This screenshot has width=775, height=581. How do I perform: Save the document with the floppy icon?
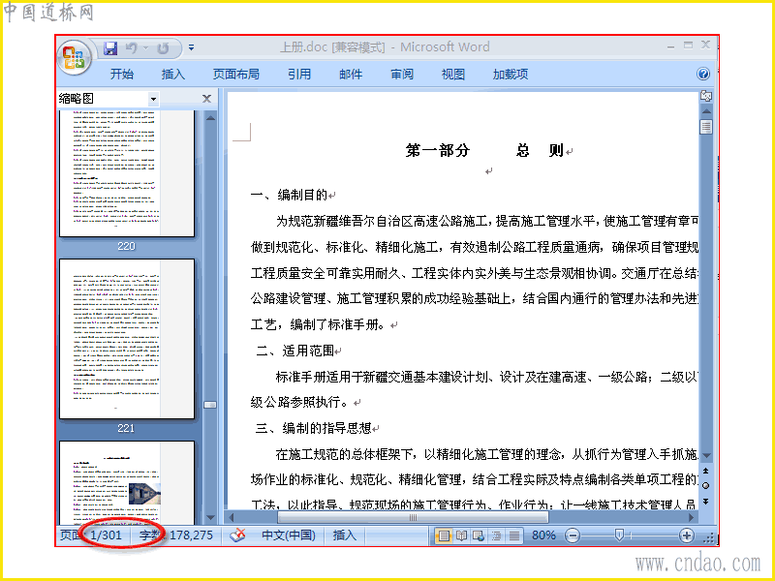(110, 47)
